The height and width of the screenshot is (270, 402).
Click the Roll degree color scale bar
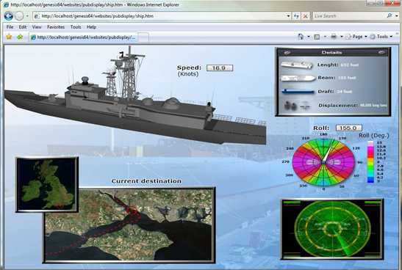click(370, 161)
